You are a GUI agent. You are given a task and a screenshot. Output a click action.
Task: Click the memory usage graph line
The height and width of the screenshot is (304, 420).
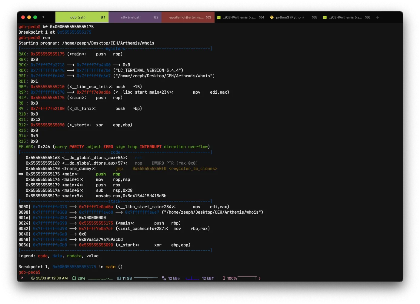pyautogui.click(x=146, y=278)
